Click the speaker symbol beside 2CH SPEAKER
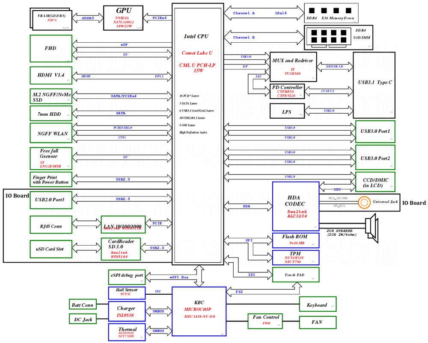428x343 pixels. click(x=372, y=228)
